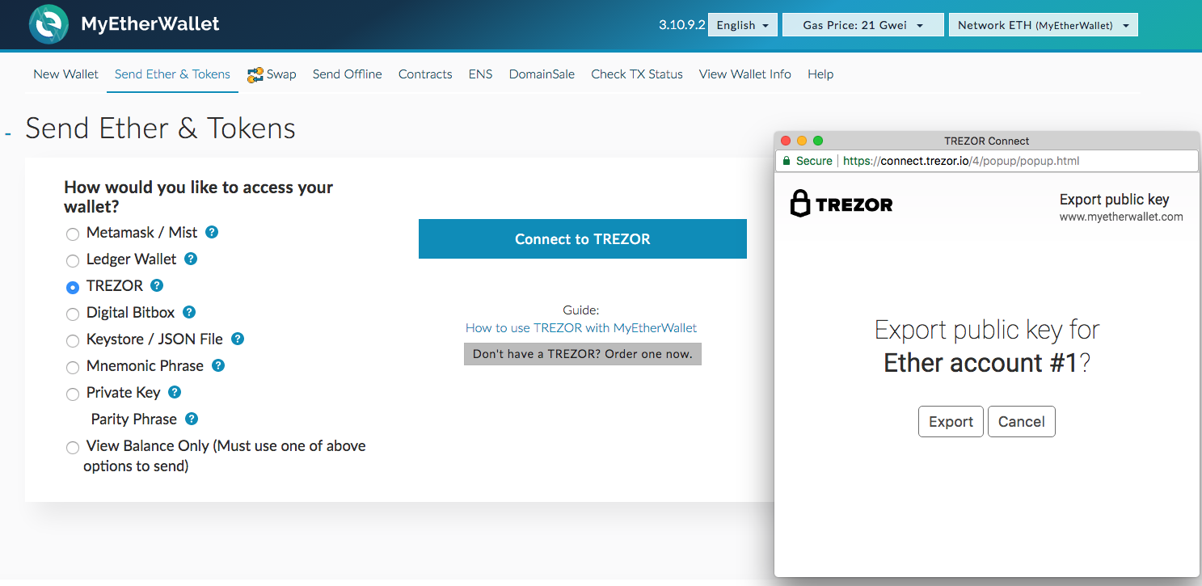1202x586 pixels.
Task: Click the version number 3.10.9.2
Action: pyautogui.click(x=682, y=25)
